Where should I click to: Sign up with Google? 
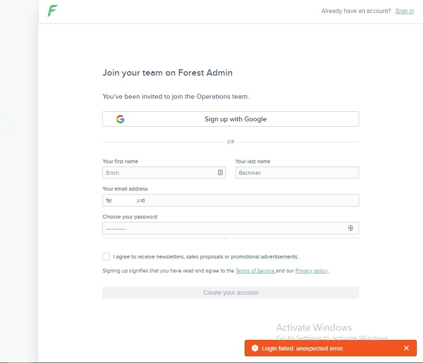[231, 119]
